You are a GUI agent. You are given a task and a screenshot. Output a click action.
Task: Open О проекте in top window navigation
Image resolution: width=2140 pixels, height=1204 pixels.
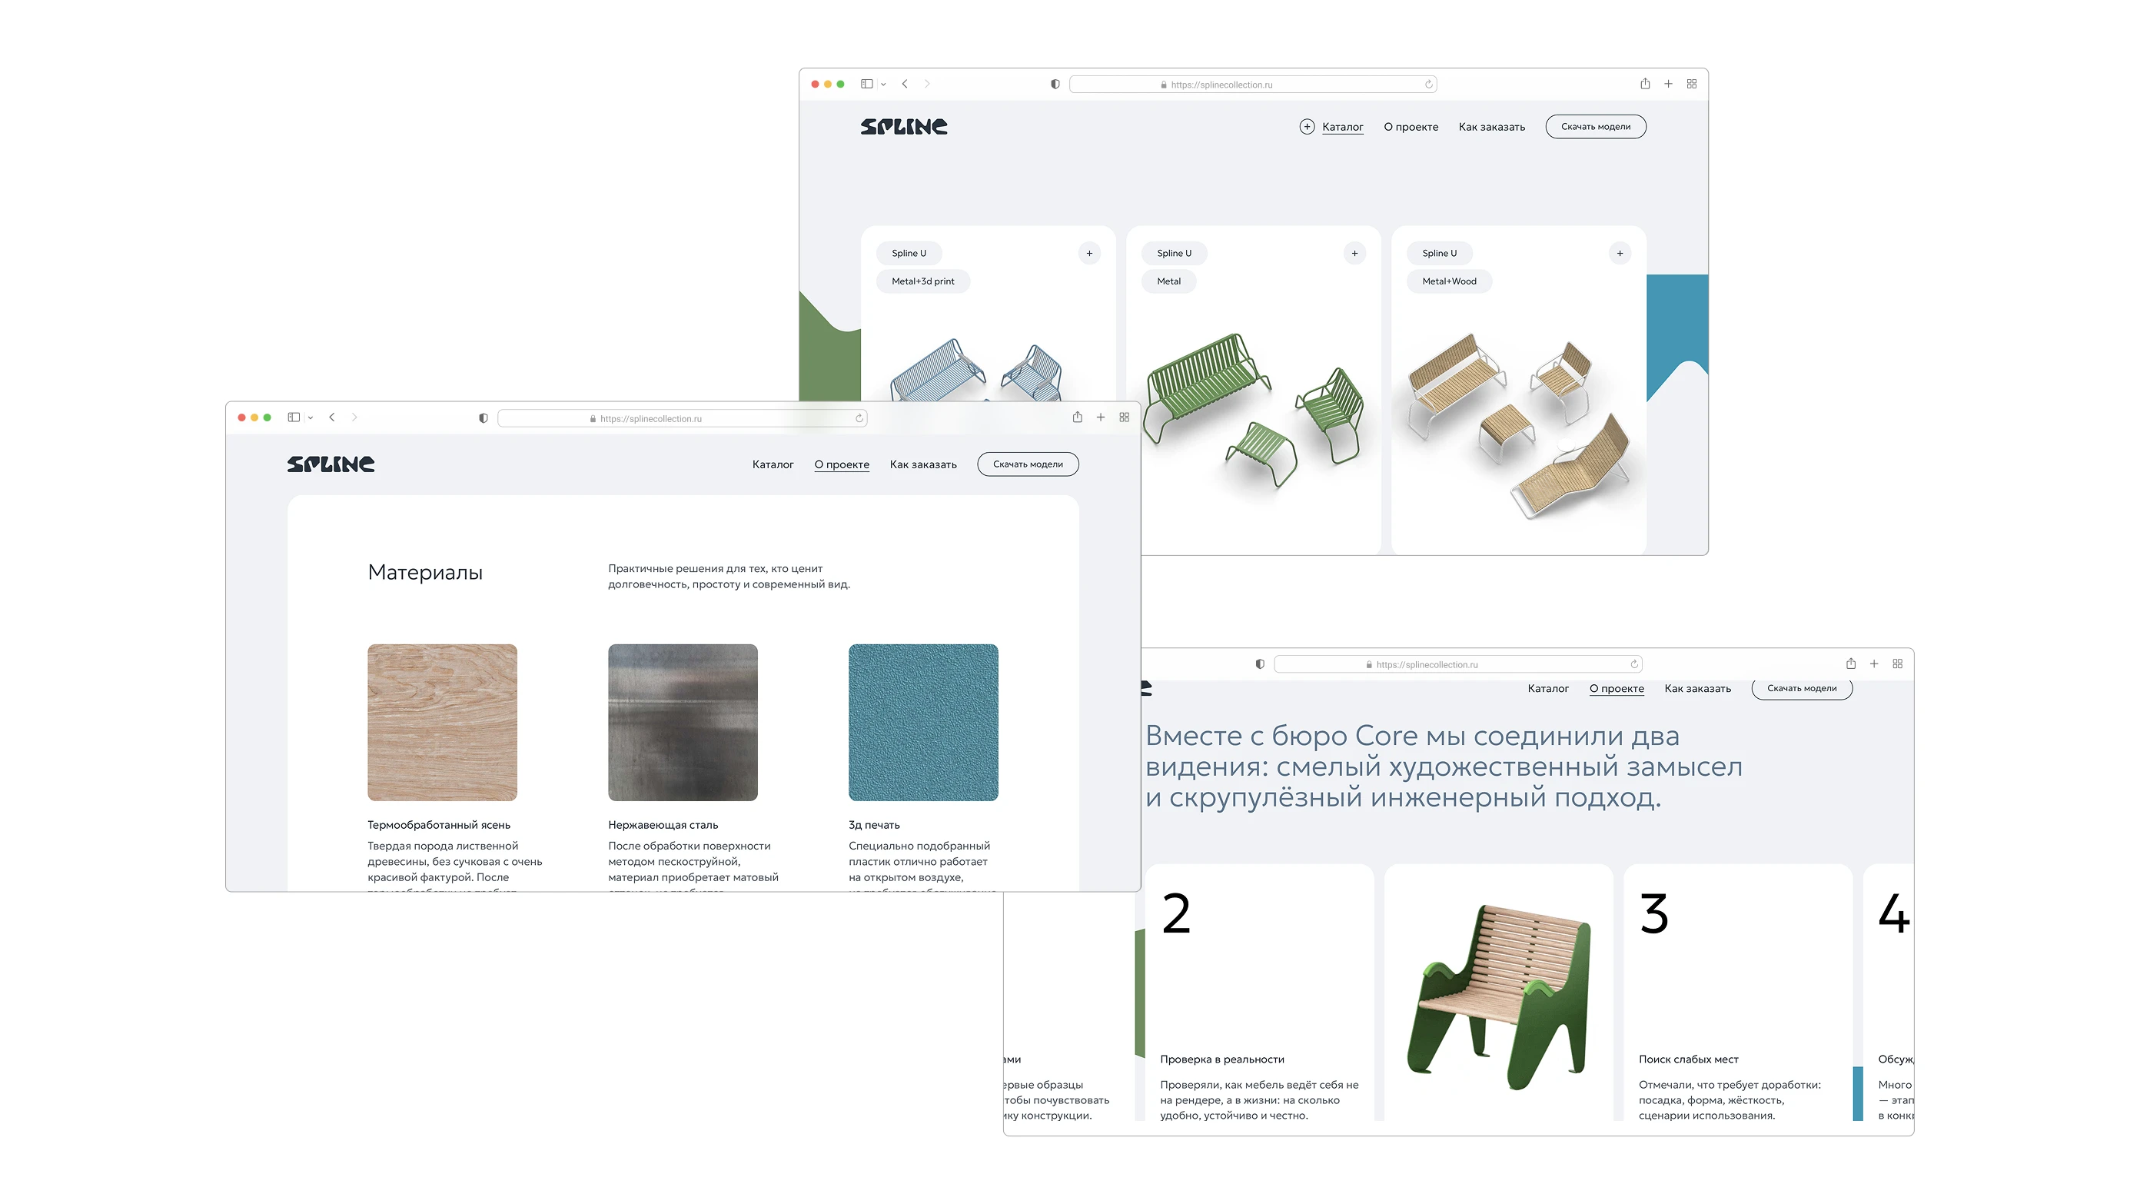(1411, 127)
